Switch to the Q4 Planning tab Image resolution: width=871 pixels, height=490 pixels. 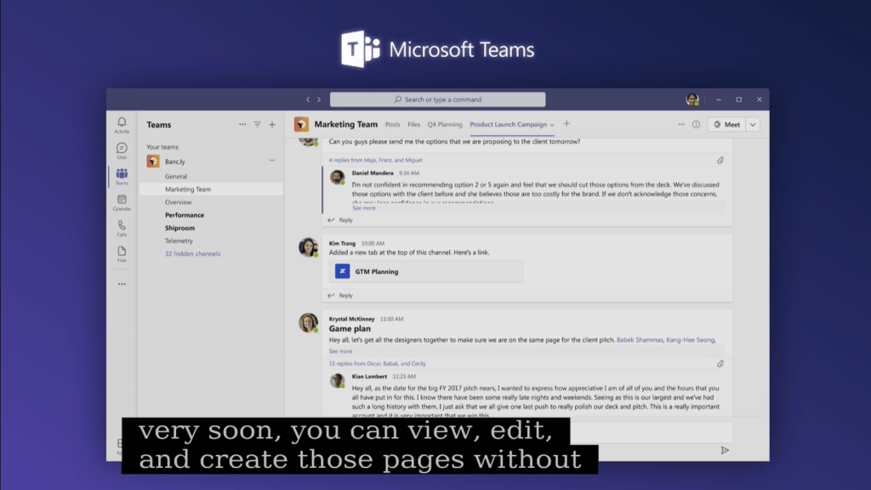coord(445,125)
